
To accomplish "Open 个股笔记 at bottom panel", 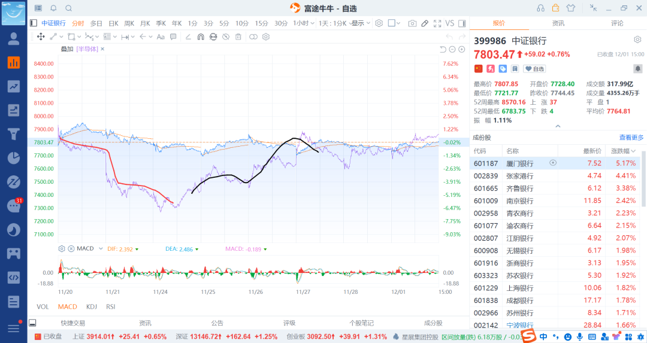I will (361, 323).
